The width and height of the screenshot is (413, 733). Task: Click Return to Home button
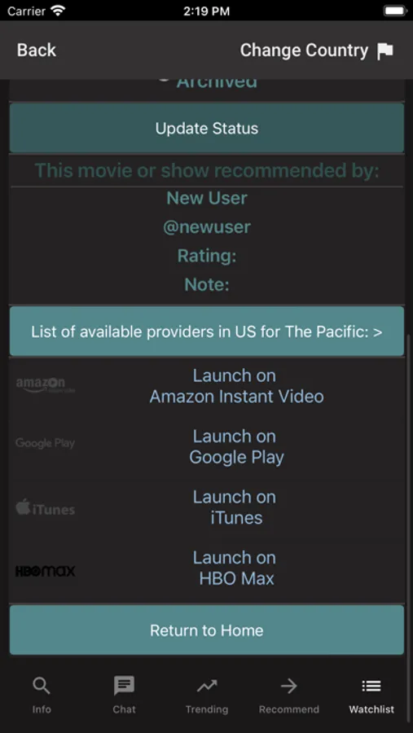click(207, 630)
